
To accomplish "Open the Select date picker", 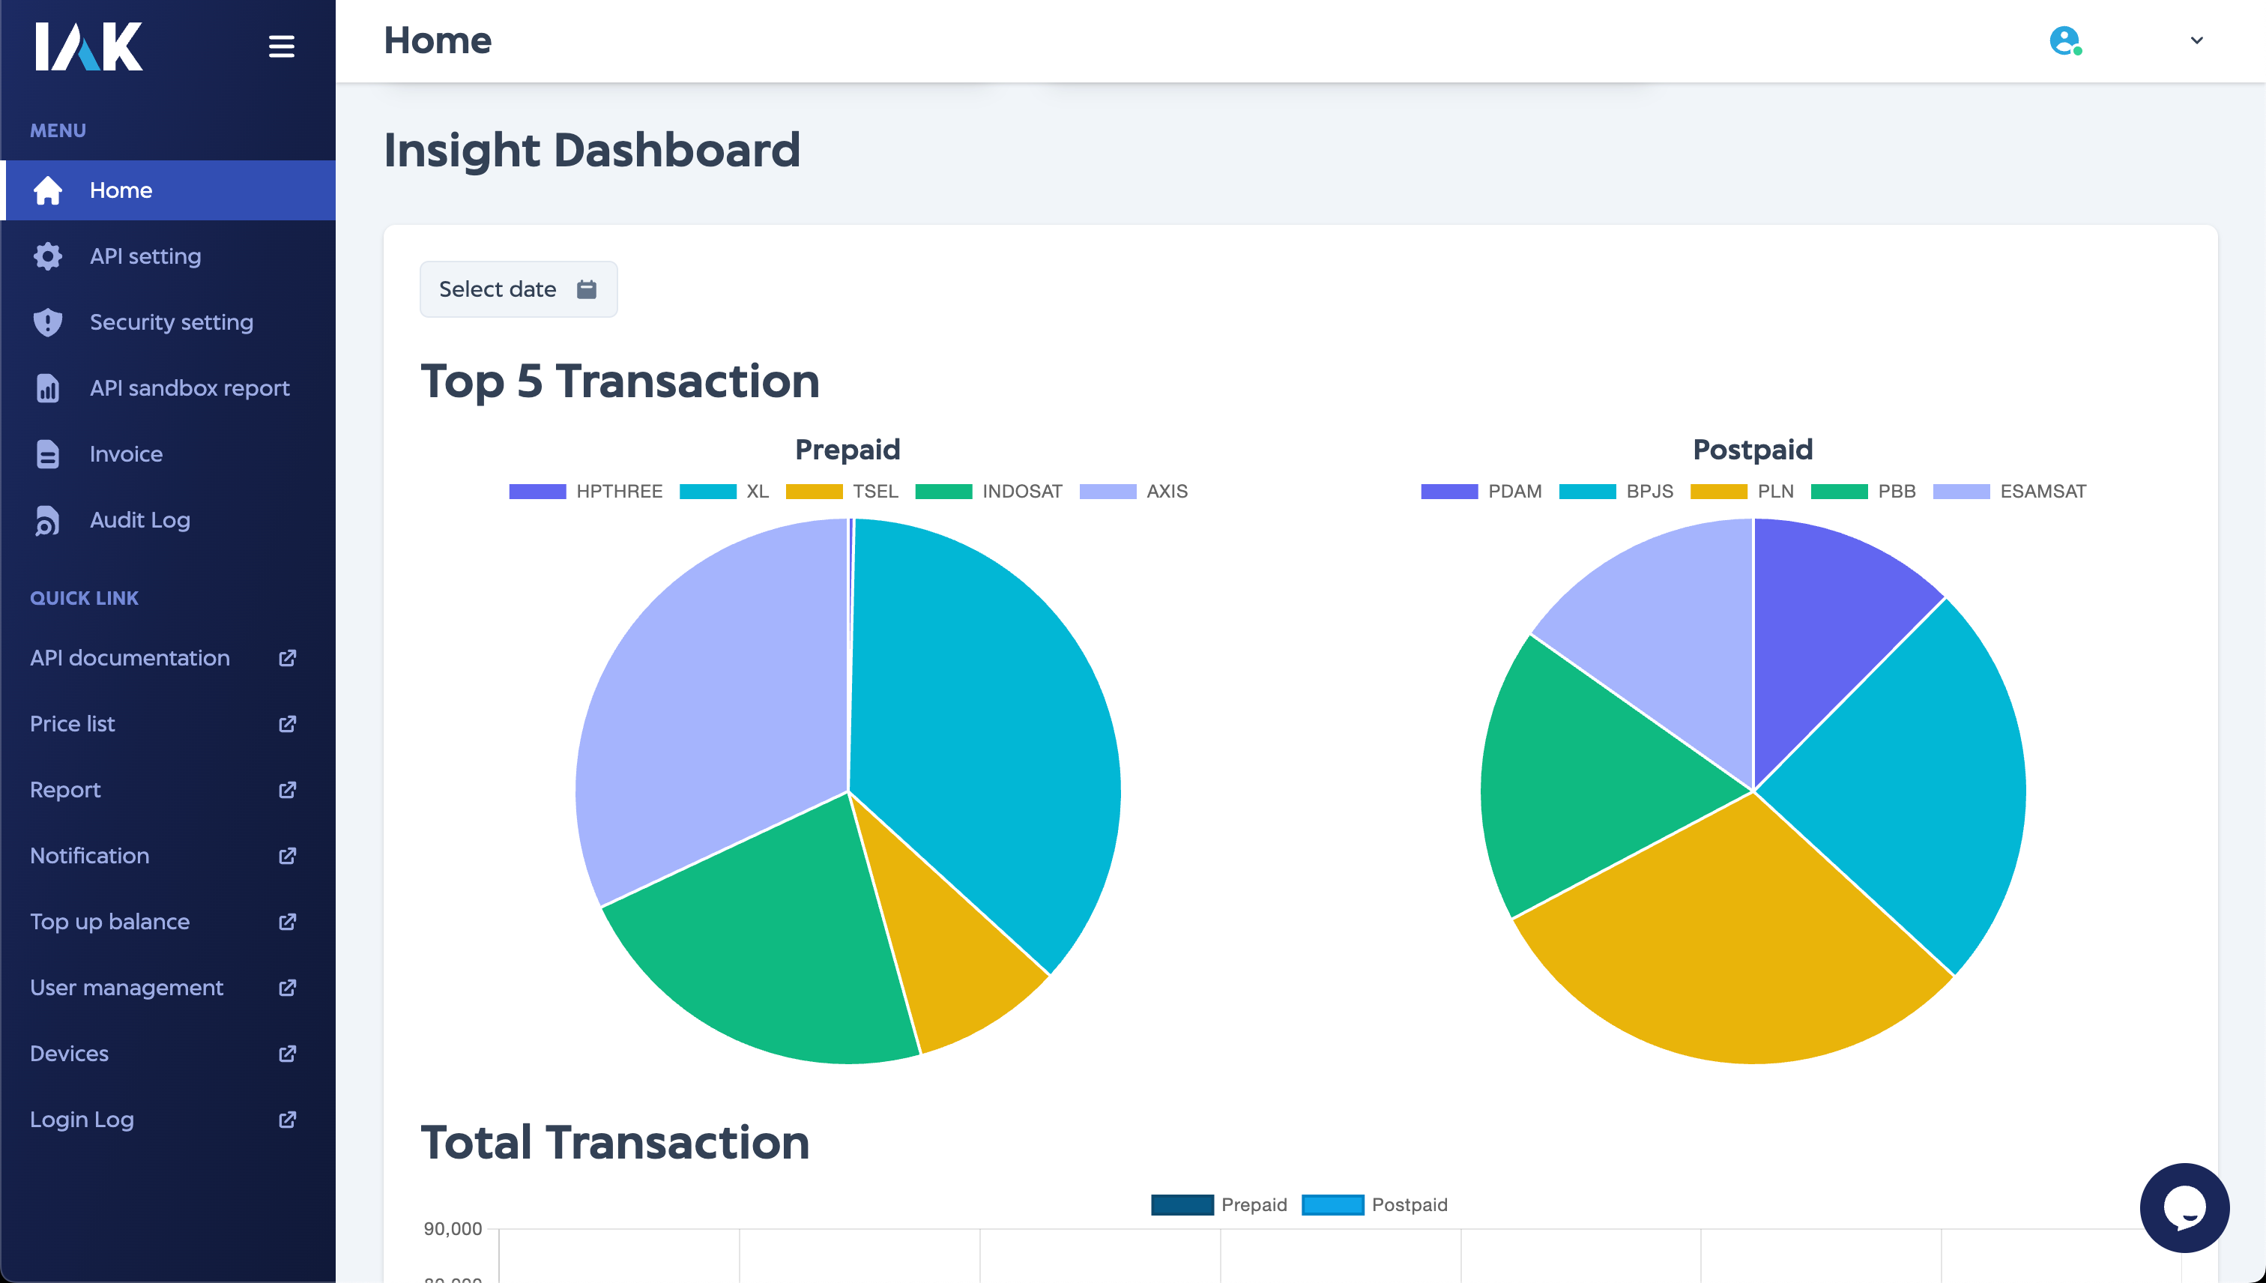I will [x=518, y=289].
